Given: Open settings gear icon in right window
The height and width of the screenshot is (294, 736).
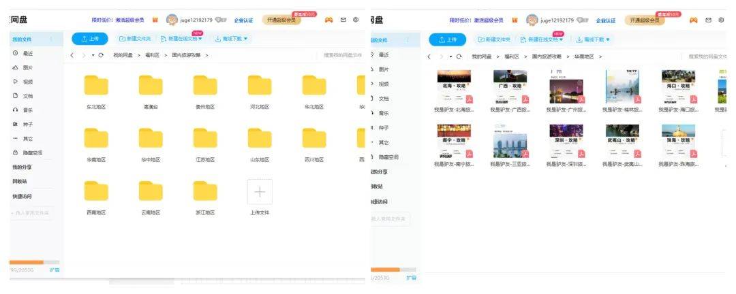Looking at the screenshot, I should [x=722, y=20].
